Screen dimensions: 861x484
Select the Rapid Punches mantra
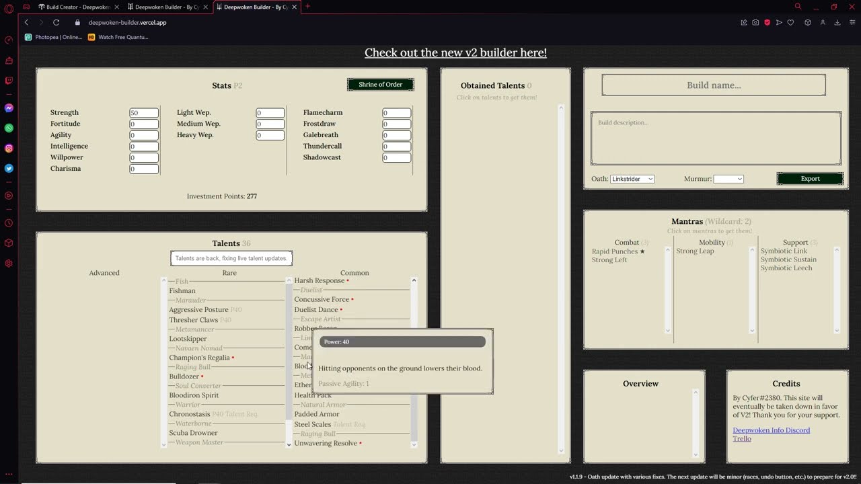pyautogui.click(x=614, y=251)
